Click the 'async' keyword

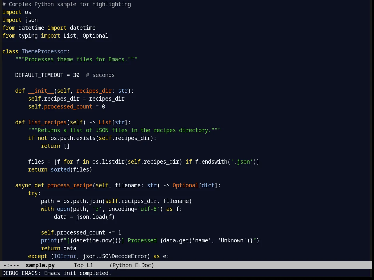click(x=23, y=185)
